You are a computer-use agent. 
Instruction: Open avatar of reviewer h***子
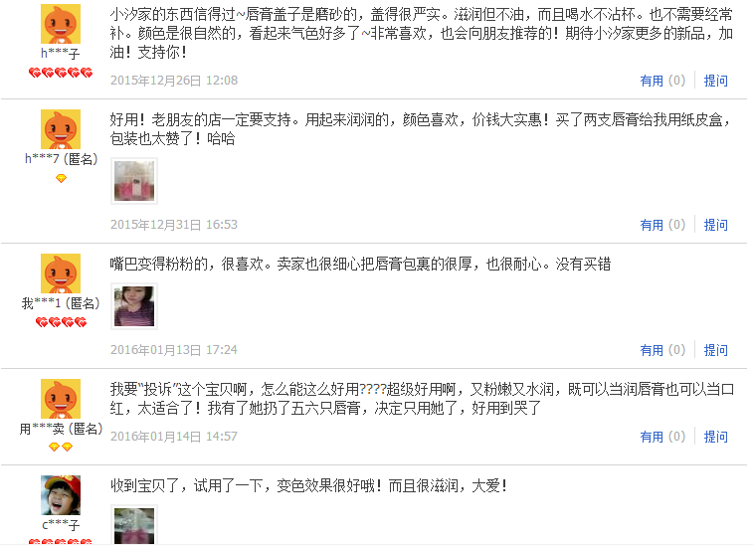click(x=61, y=24)
